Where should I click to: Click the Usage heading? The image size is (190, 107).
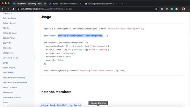[46, 17]
